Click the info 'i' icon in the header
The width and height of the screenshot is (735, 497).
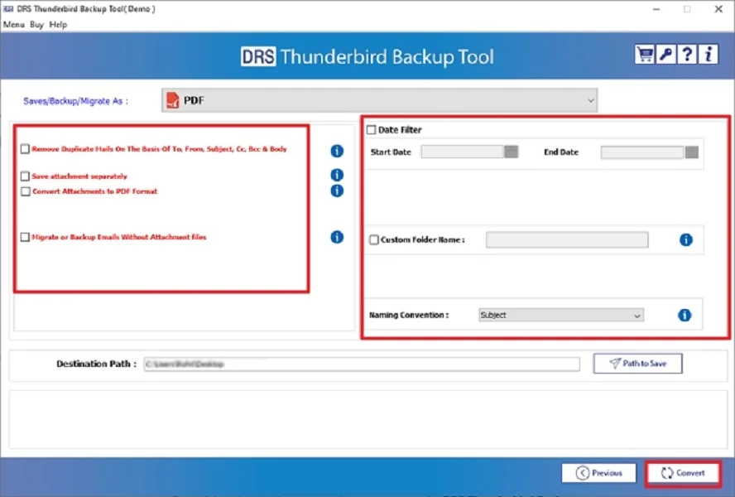709,53
